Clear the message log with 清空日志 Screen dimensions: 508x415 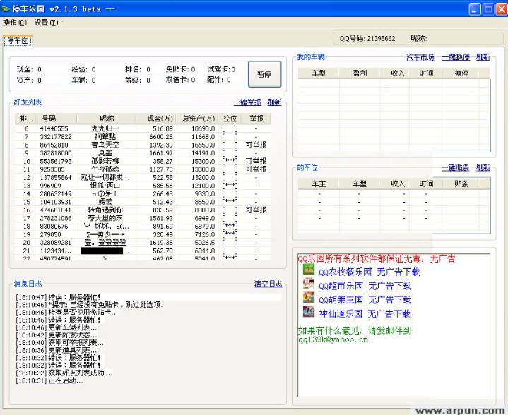click(268, 284)
